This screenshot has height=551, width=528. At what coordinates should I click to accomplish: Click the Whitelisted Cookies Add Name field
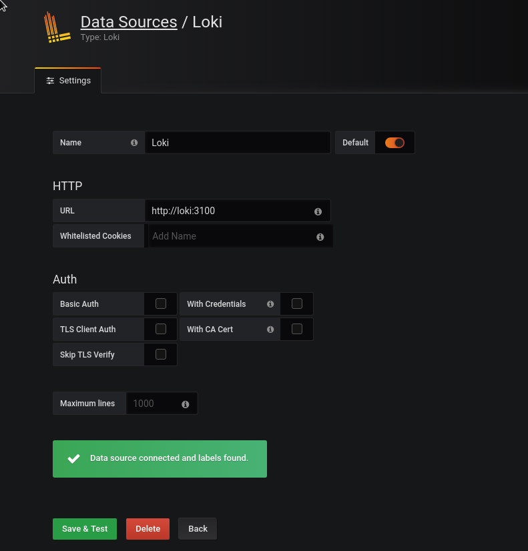[x=240, y=236]
